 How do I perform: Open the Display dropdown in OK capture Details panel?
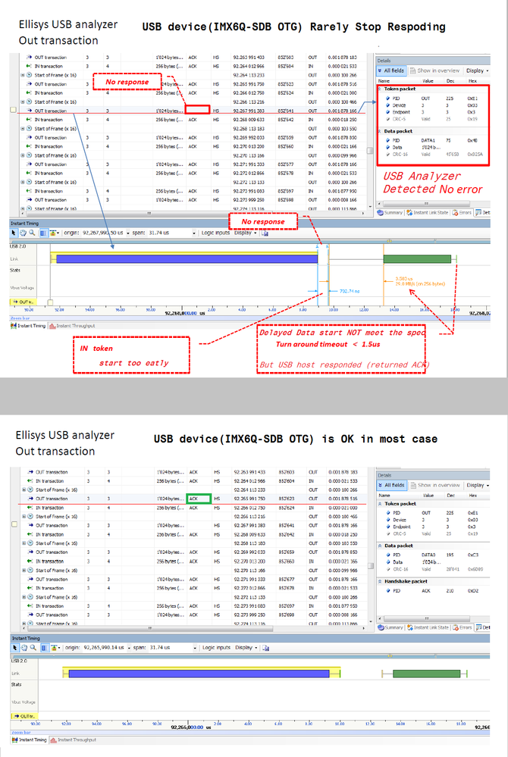coord(478,485)
